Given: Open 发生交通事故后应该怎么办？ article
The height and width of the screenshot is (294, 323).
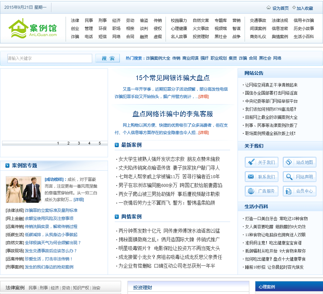Looking at the screenshot, I should (51, 251).
